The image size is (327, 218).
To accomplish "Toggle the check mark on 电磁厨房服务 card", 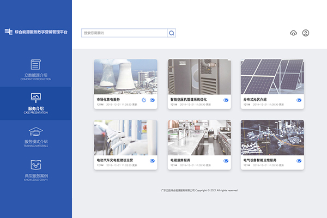I will [x=226, y=161].
